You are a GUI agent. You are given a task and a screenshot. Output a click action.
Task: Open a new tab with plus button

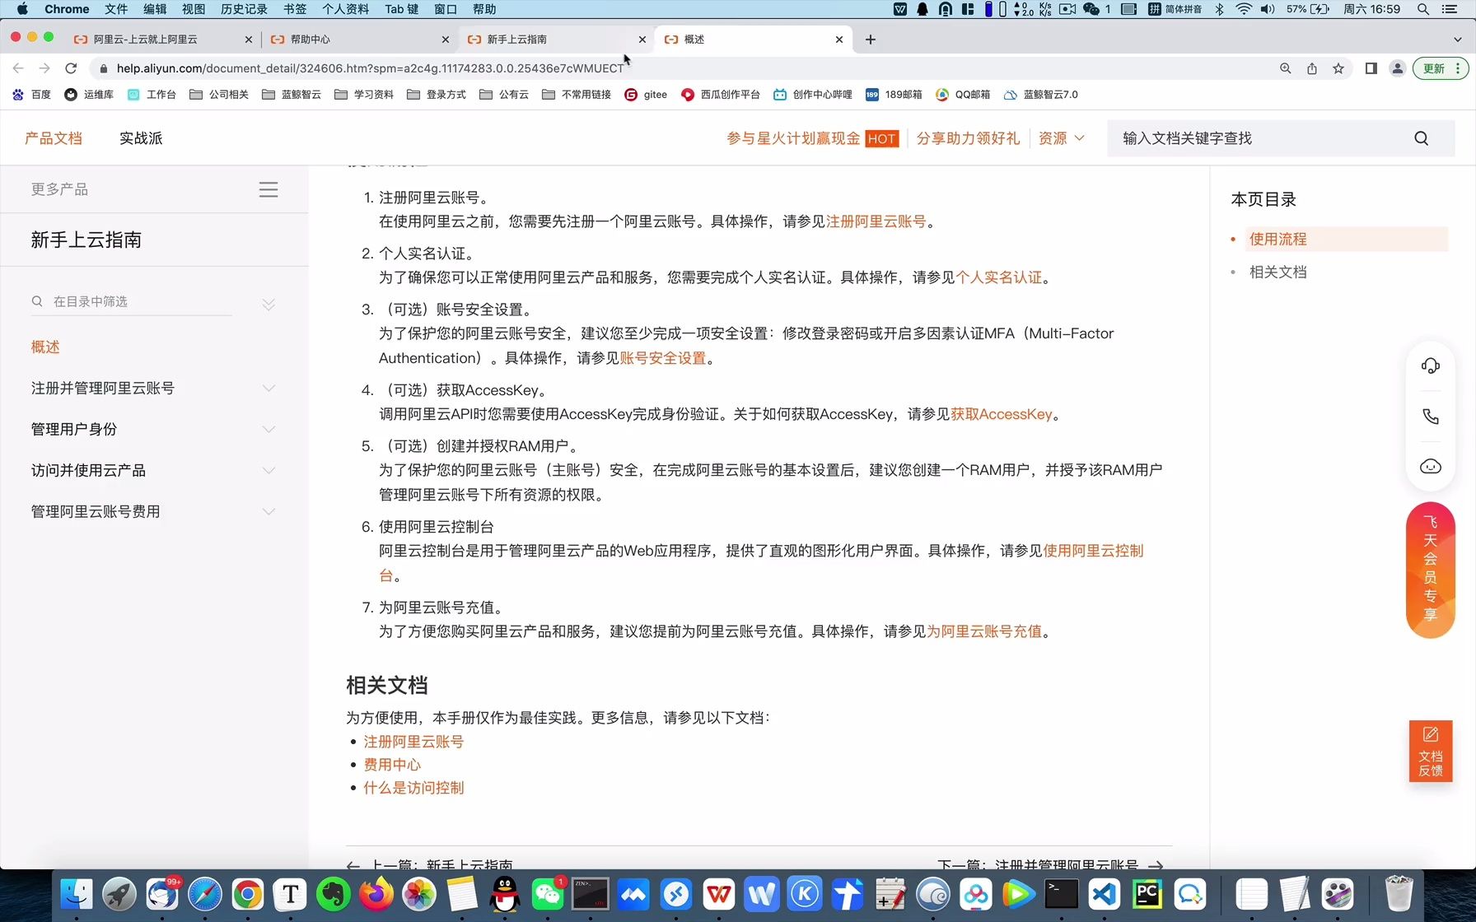[871, 40]
